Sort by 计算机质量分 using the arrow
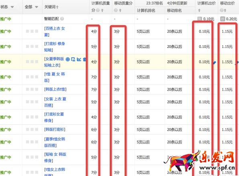Screen dimensions: 239x176 coord(102,10)
